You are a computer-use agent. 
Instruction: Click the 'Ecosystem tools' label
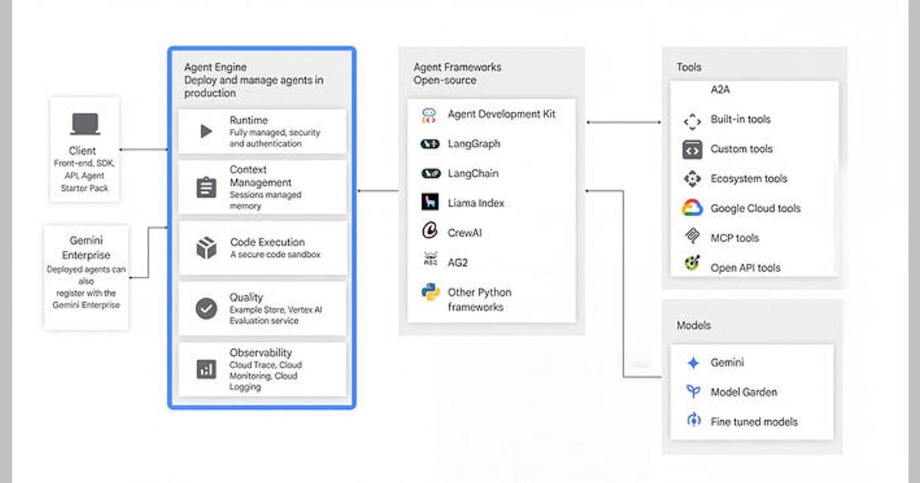tap(748, 179)
